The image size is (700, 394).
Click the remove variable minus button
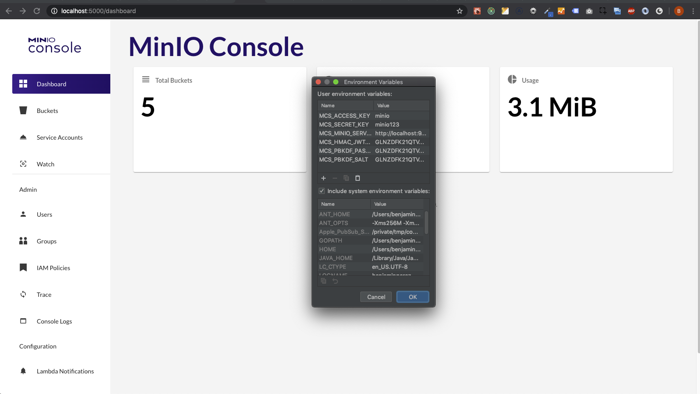point(335,178)
